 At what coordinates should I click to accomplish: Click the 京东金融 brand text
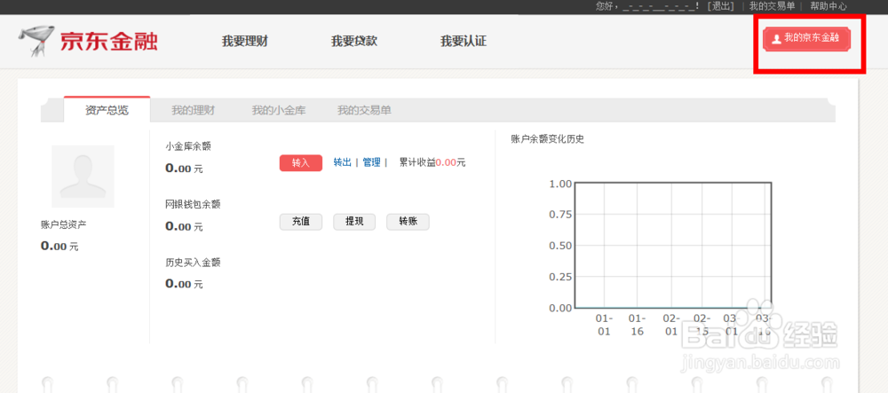(x=109, y=42)
